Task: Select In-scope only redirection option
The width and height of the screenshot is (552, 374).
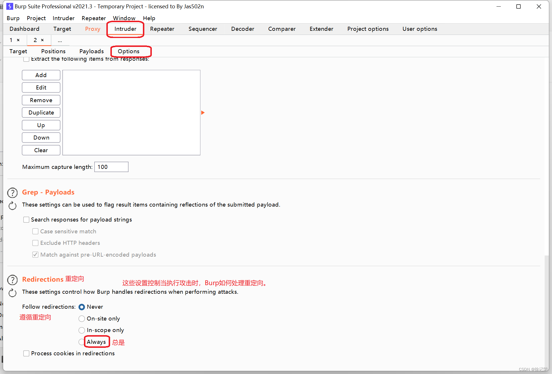Action: 82,330
